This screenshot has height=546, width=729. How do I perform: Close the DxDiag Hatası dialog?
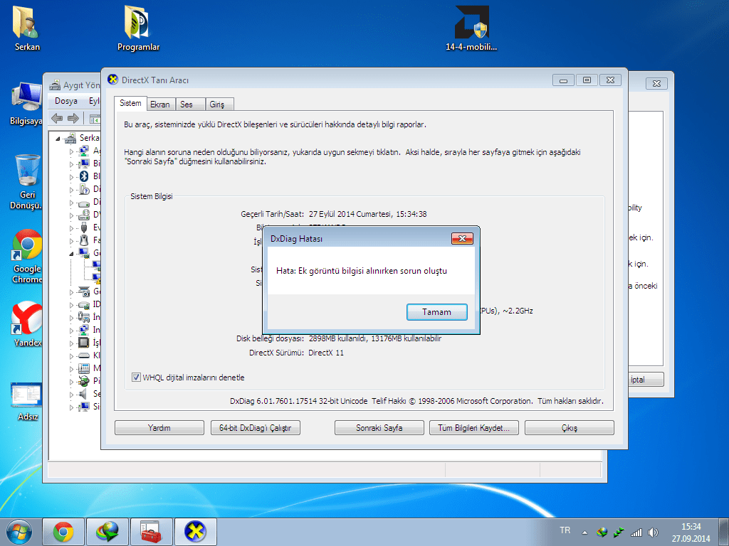tap(462, 238)
